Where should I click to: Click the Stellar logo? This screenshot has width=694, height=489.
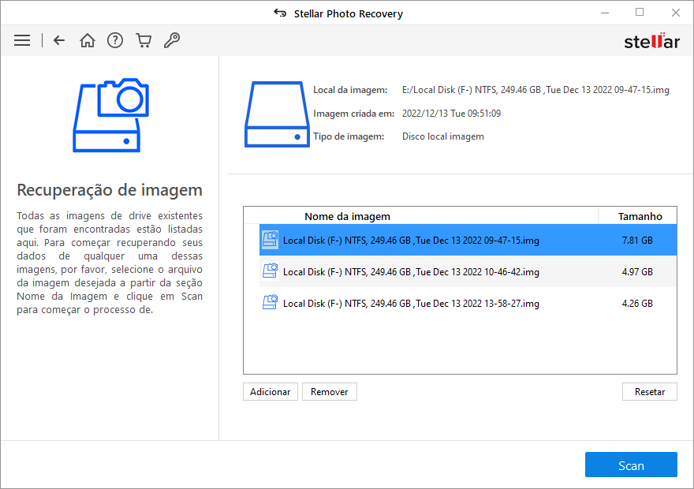click(x=652, y=41)
